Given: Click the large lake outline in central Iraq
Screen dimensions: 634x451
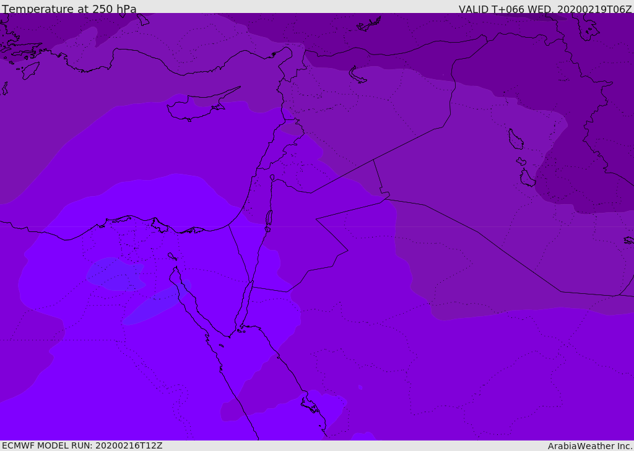Looking at the screenshot, I should [515, 139].
